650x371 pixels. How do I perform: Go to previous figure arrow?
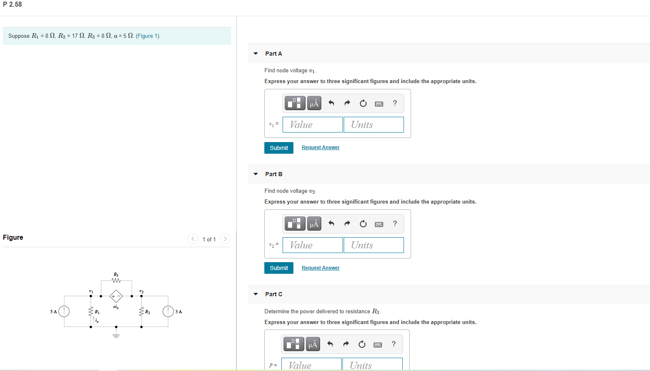(193, 238)
